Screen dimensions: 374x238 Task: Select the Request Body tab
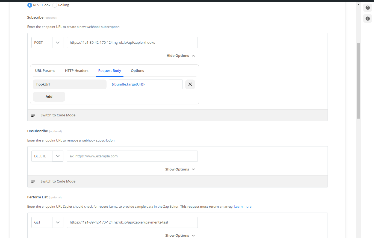coord(110,70)
